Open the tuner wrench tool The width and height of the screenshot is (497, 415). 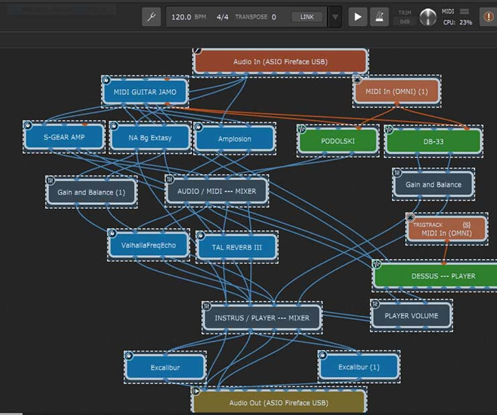[152, 17]
